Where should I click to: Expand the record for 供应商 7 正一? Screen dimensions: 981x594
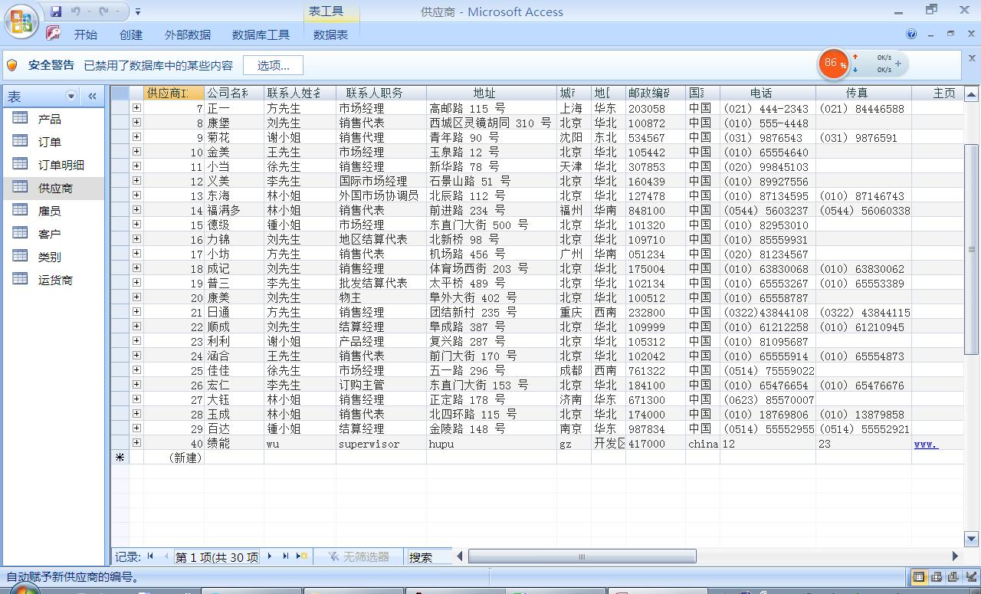point(135,108)
